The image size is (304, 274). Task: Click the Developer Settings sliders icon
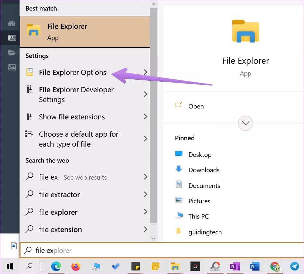pos(29,89)
